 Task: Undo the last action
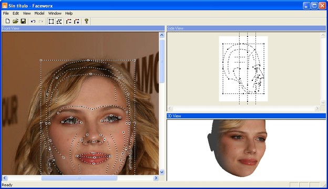click(x=33, y=22)
